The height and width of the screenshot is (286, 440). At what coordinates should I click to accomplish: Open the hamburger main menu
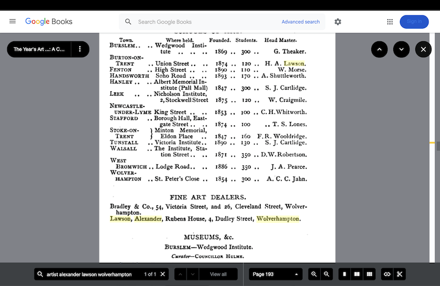12,21
